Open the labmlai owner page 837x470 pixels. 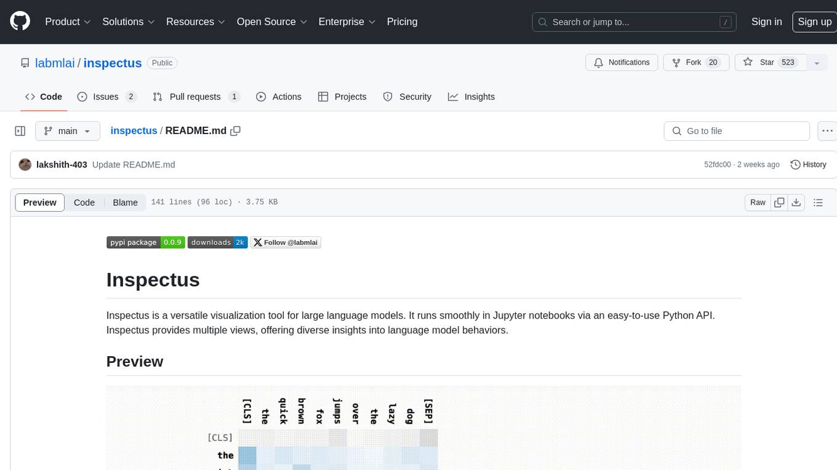click(x=55, y=63)
